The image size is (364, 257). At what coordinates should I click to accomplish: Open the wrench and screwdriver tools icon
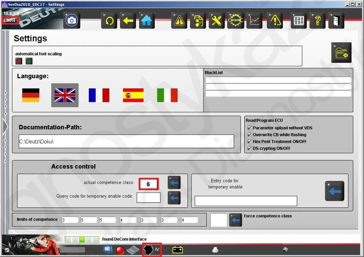click(217, 20)
